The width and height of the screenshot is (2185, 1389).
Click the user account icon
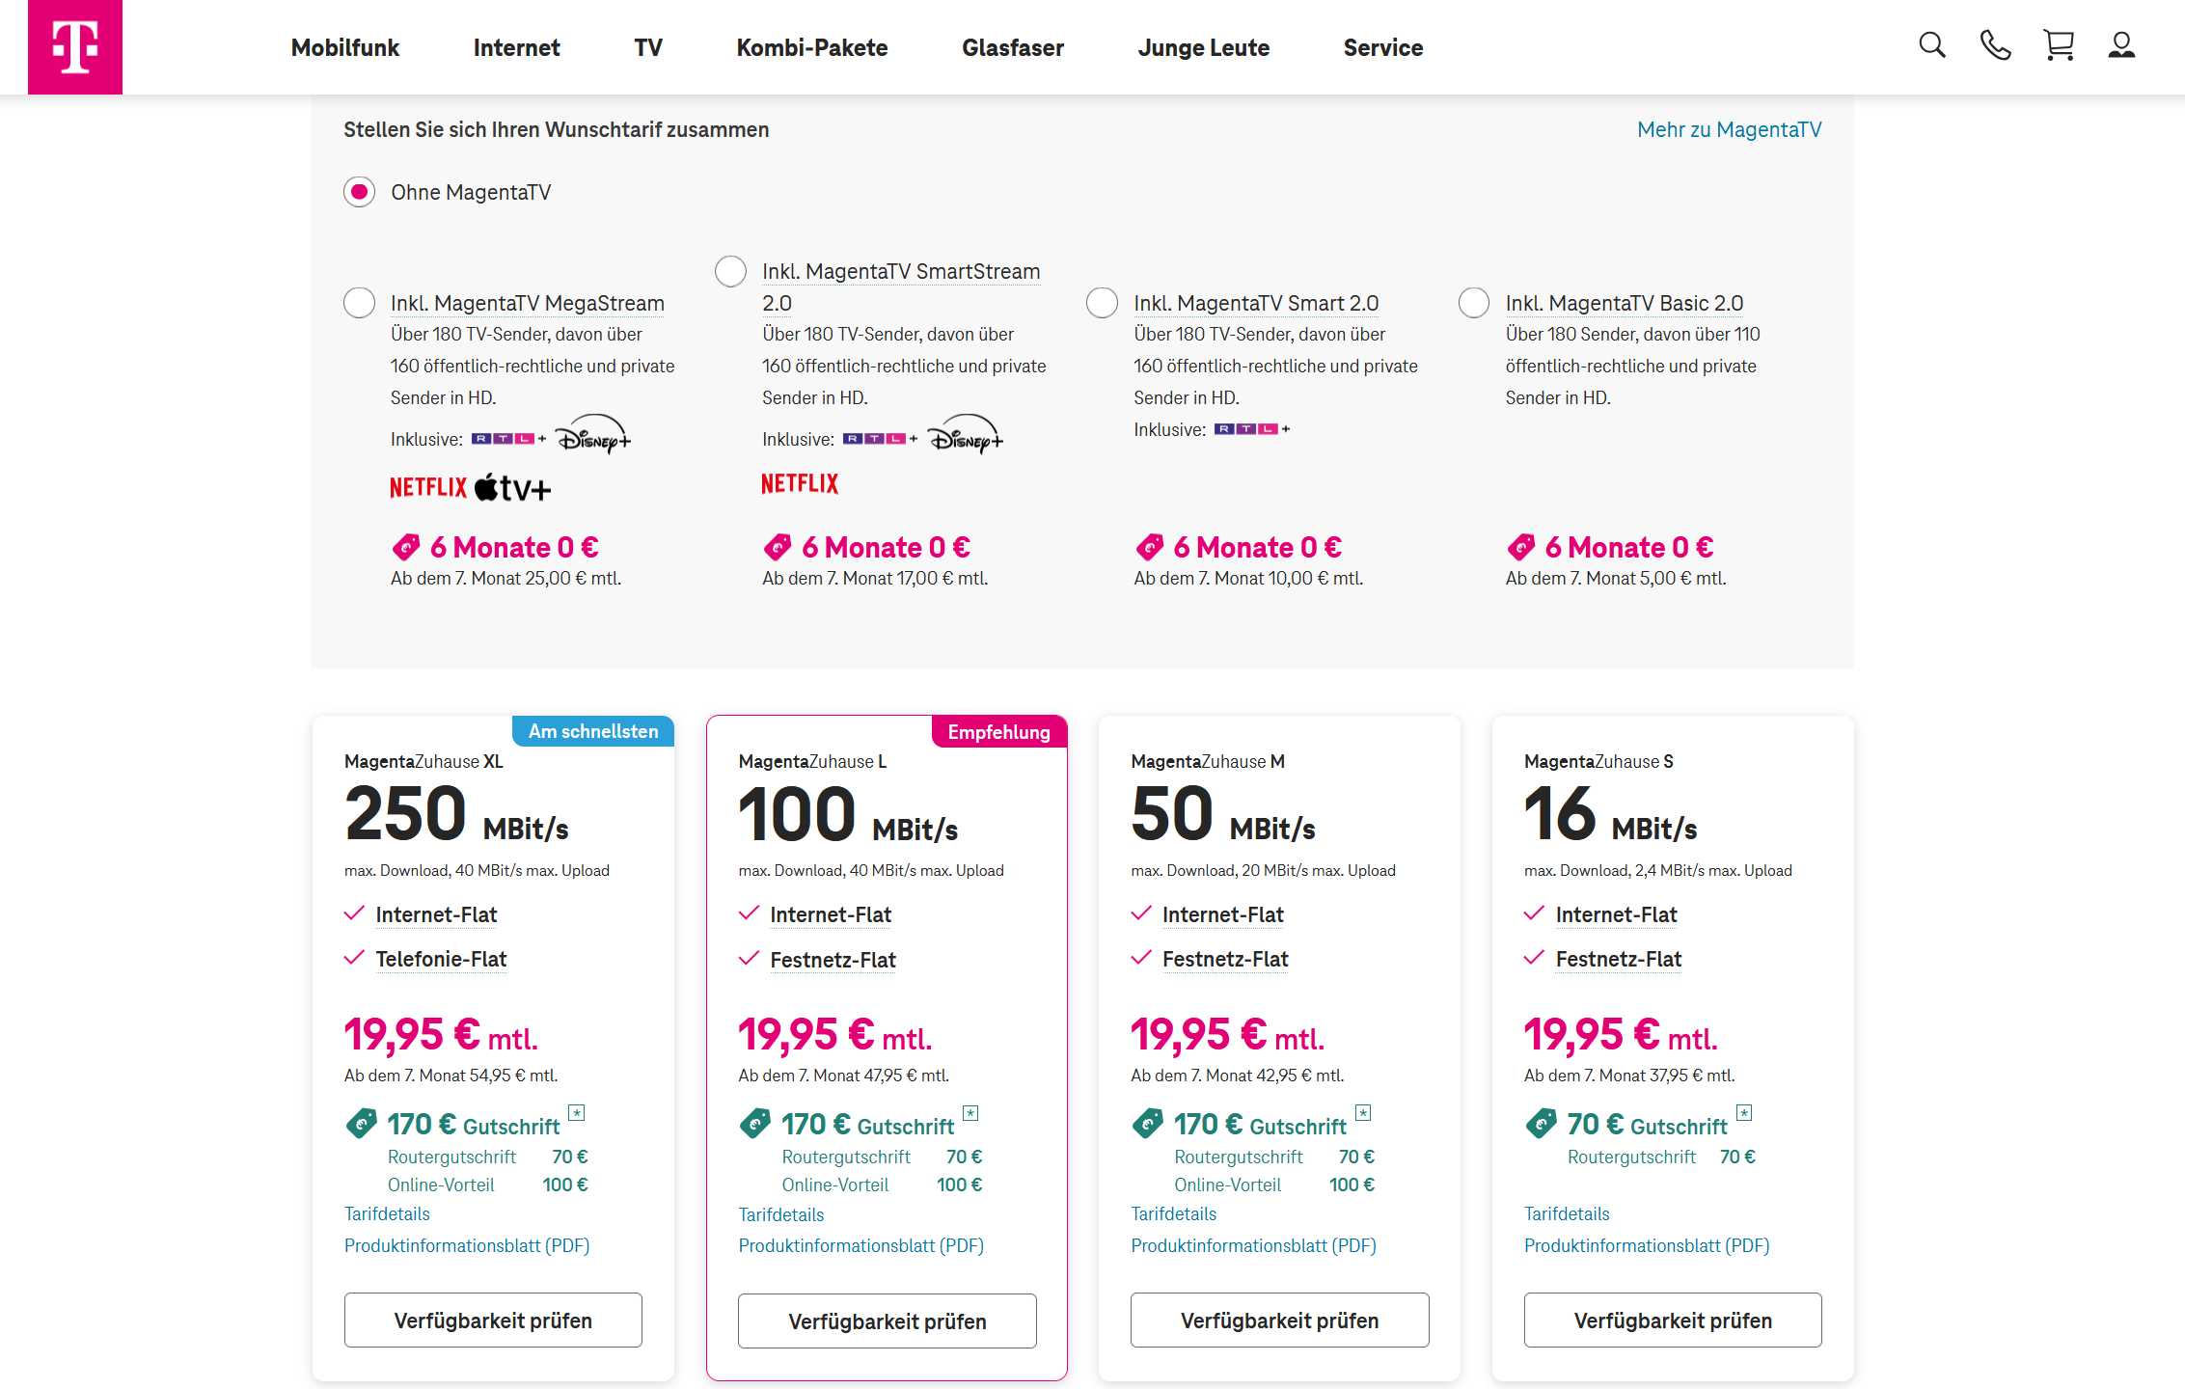click(2120, 45)
